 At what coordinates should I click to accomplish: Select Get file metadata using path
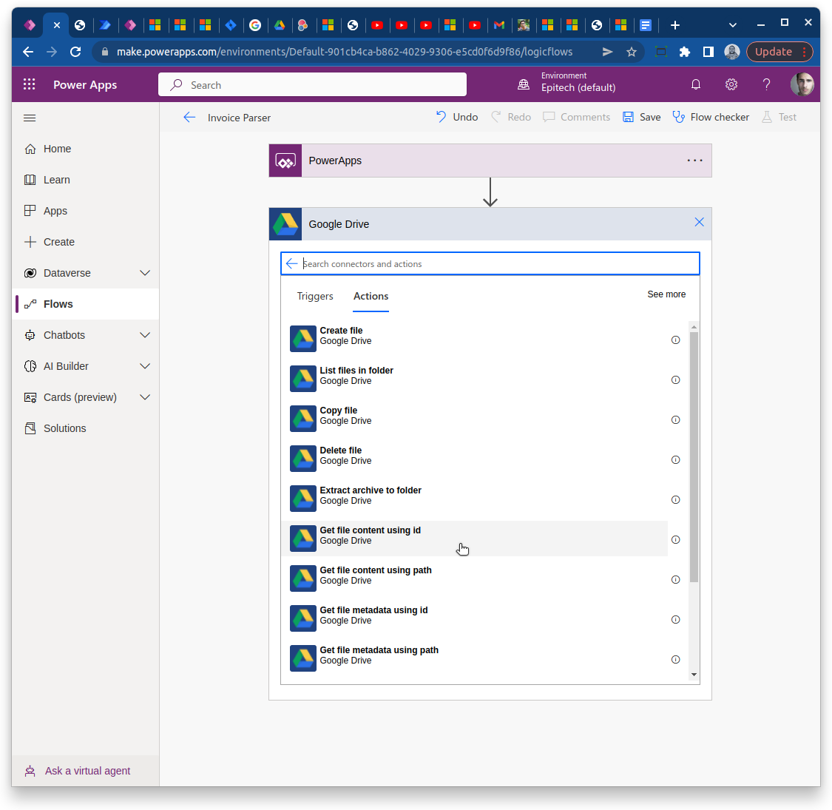tap(474, 658)
